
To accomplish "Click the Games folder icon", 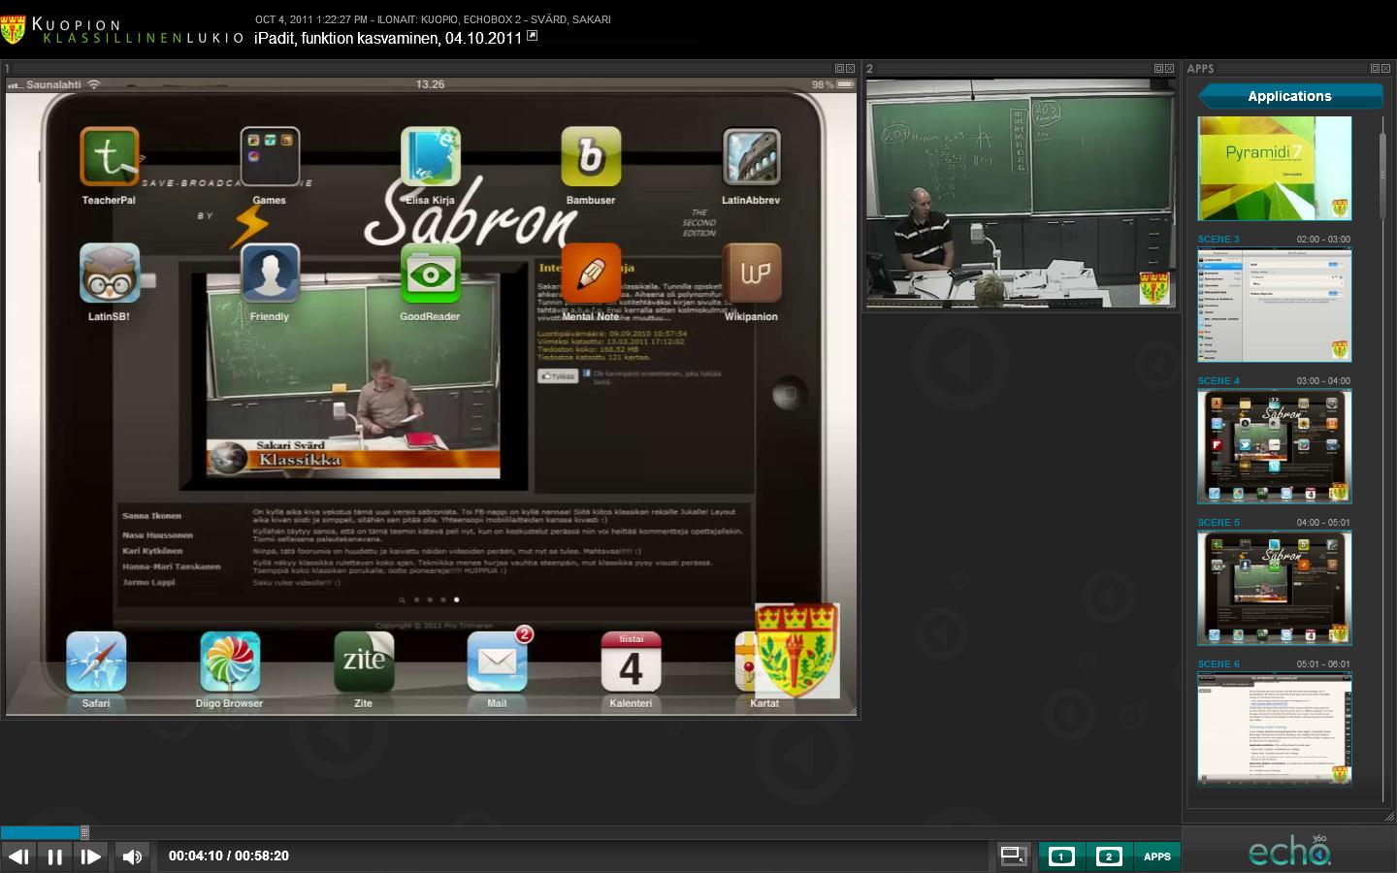I will pyautogui.click(x=270, y=156).
